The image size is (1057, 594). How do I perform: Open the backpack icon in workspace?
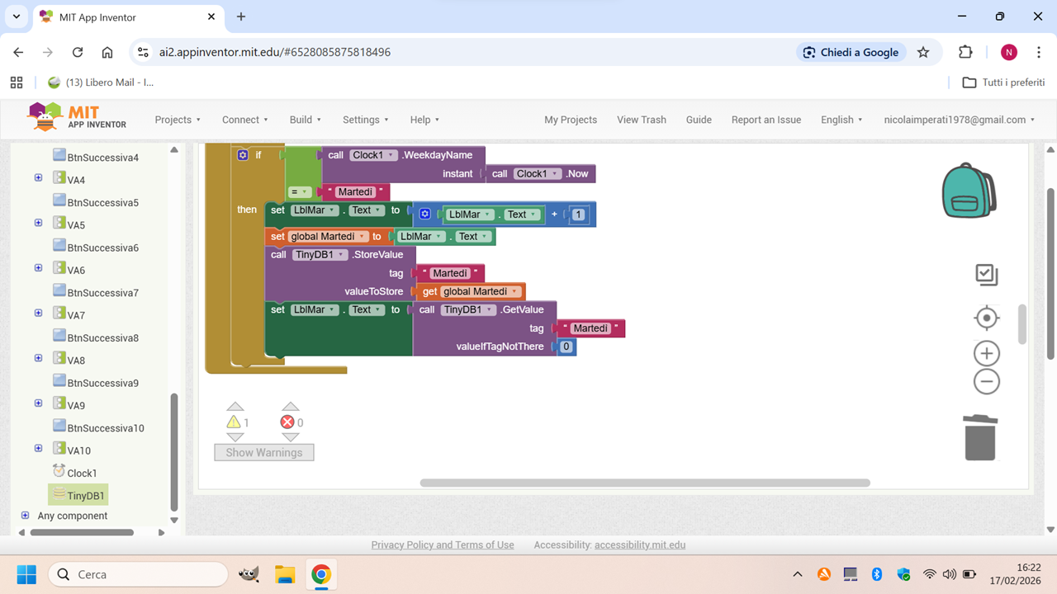[969, 191]
